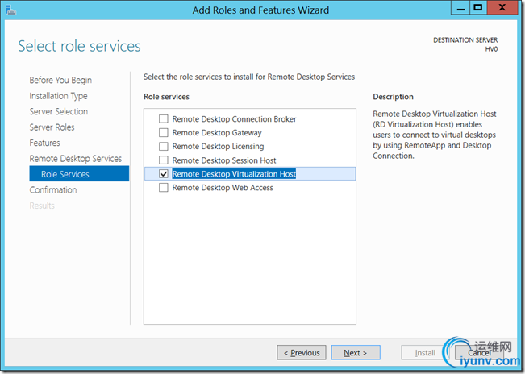Minimize the wizard window
525x374 pixels.
460,8
